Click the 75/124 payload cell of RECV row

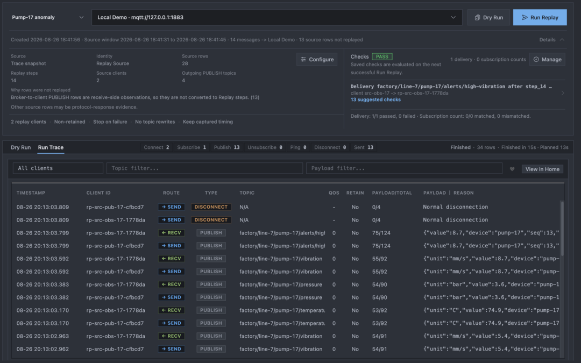380,233
